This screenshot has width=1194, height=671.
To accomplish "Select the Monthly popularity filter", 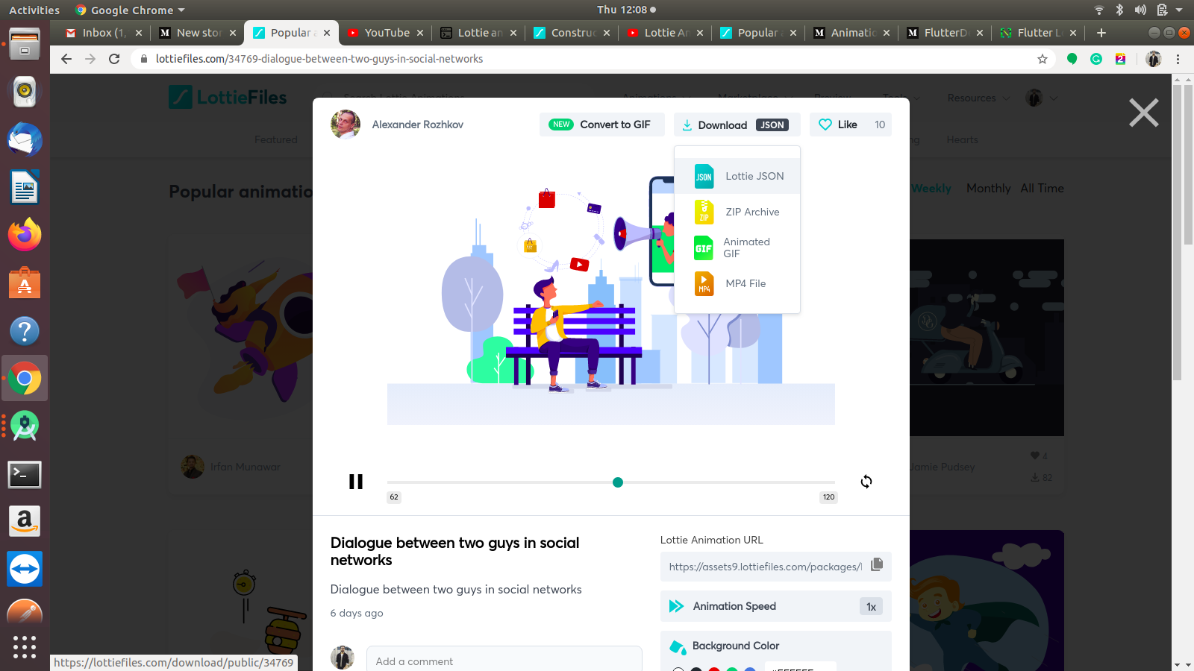I will tap(988, 189).
